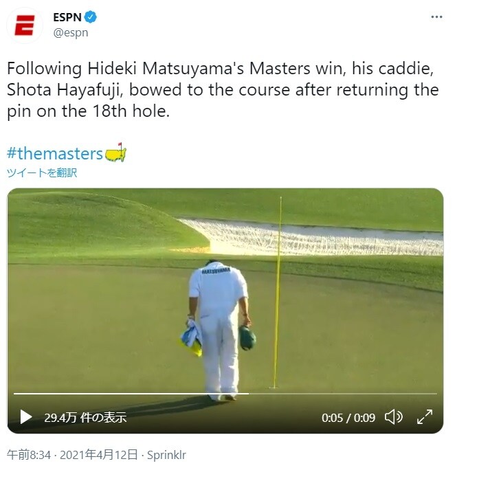Open the #themasters hashtag
The width and height of the screenshot is (477, 481).
click(55, 153)
